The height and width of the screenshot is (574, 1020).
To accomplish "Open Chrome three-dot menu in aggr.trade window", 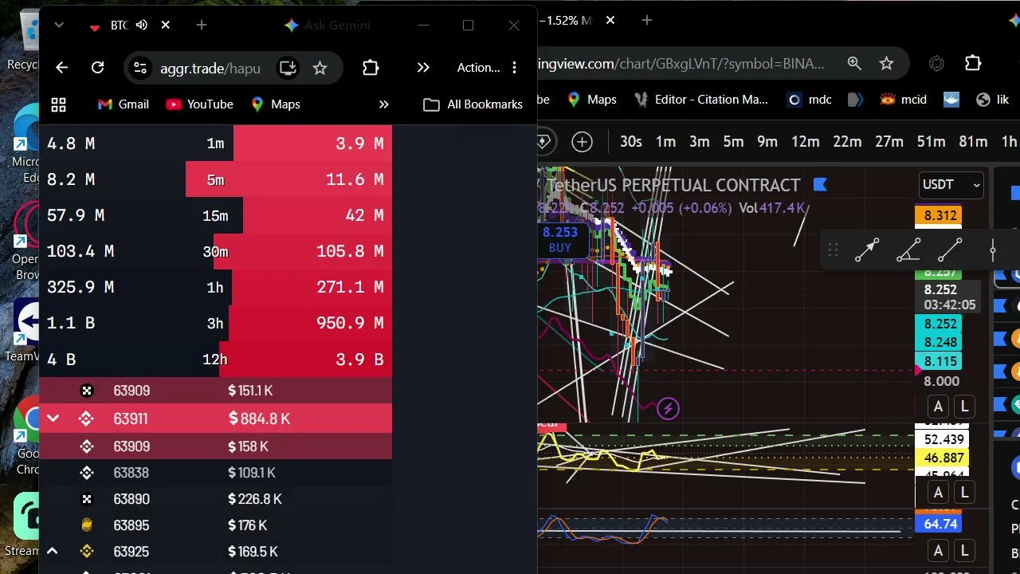I will 514,68.
